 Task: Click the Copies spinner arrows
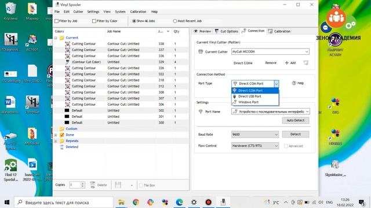point(82,185)
